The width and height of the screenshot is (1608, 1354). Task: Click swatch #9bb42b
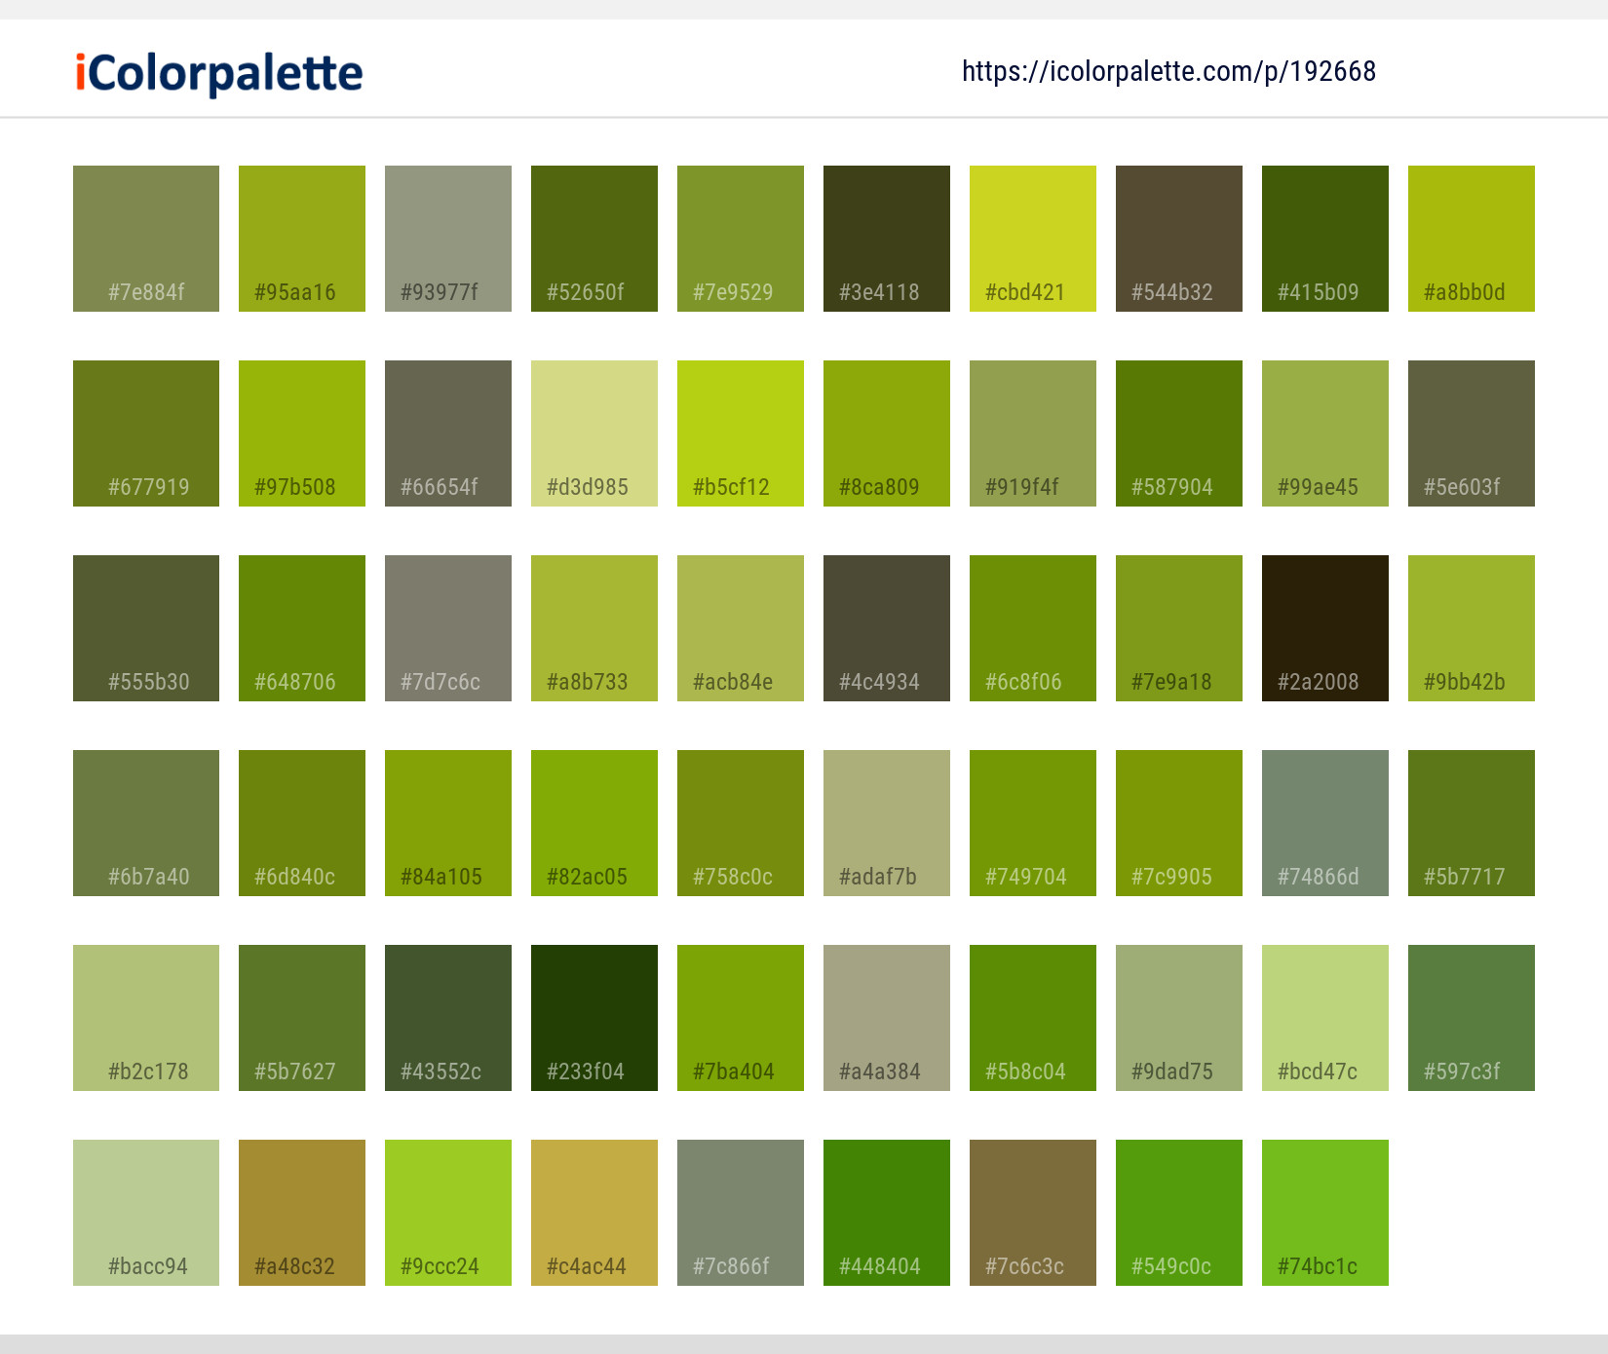(x=1472, y=628)
